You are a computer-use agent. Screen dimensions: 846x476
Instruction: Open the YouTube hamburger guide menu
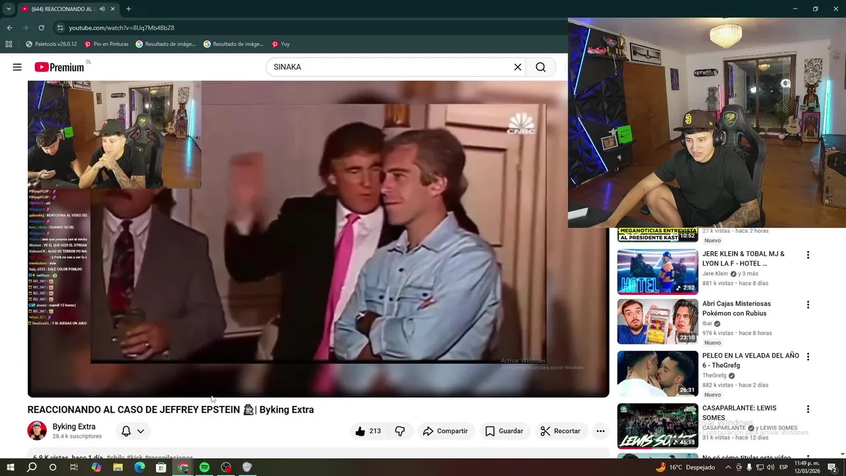(17, 67)
